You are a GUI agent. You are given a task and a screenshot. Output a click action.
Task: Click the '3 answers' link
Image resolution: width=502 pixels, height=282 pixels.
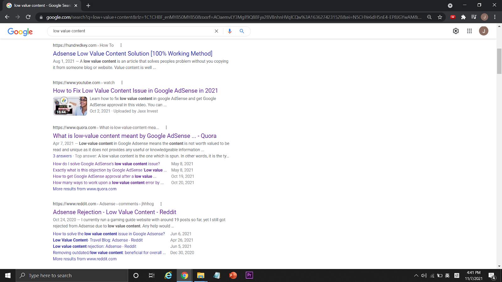62,156
